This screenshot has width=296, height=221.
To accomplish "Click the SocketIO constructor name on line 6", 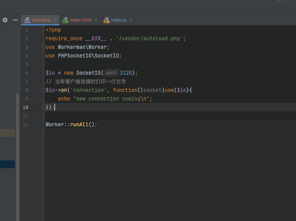I will (88, 73).
